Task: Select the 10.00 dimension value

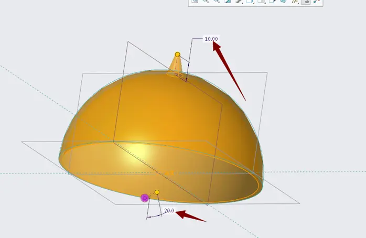Action: tap(211, 39)
